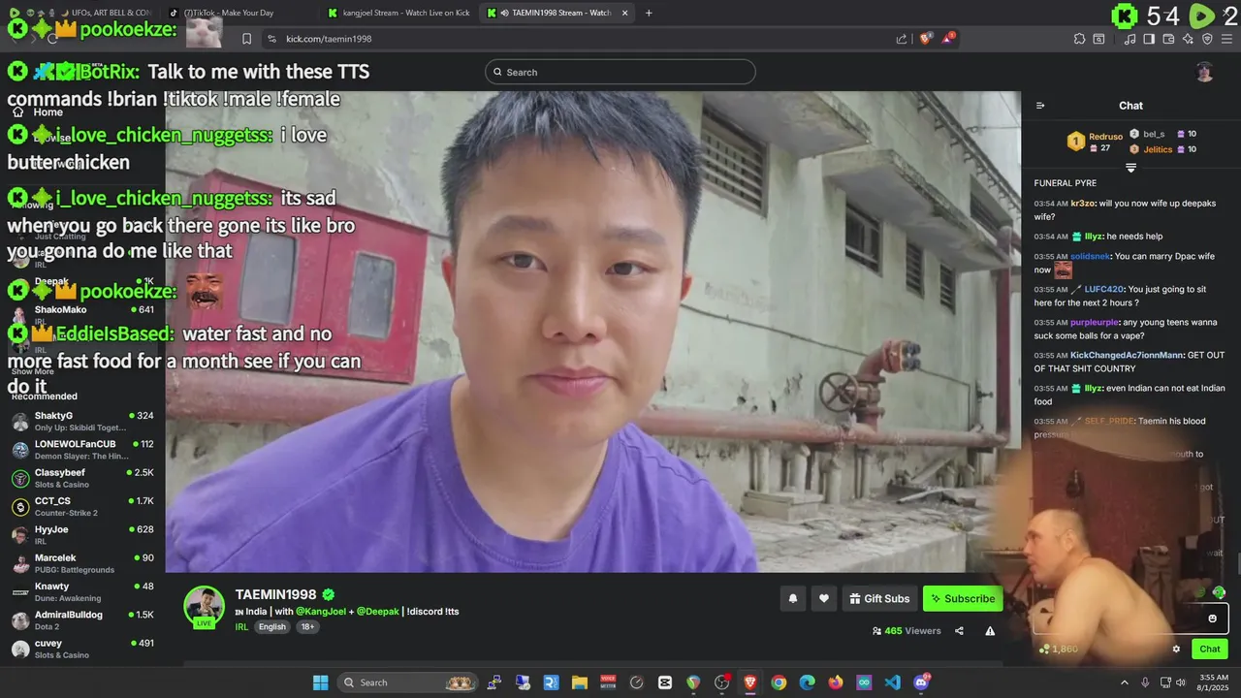Toggle the browser sidebar panel icon
1241x698 pixels.
tap(1149, 39)
